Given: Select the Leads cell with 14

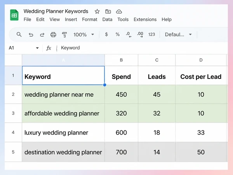Looking at the screenshot, I should (x=156, y=152).
